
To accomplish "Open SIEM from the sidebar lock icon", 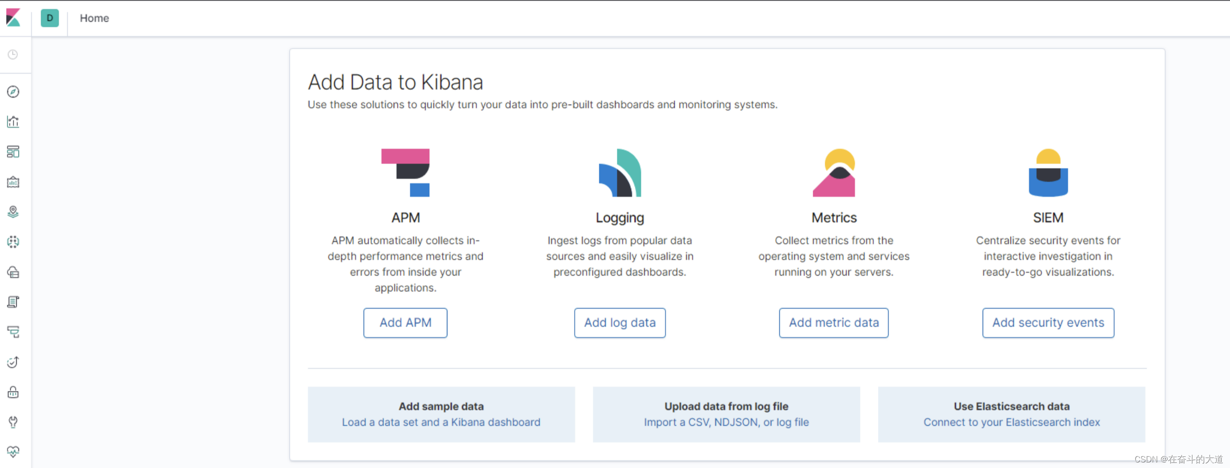I will [x=13, y=392].
